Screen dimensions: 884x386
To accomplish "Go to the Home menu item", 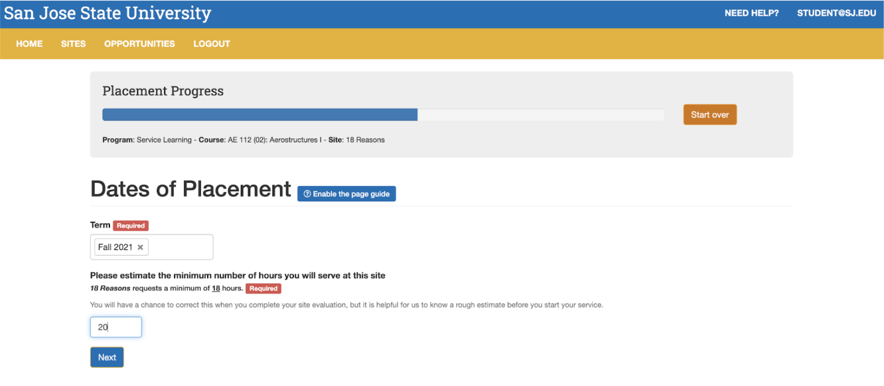I will point(29,44).
